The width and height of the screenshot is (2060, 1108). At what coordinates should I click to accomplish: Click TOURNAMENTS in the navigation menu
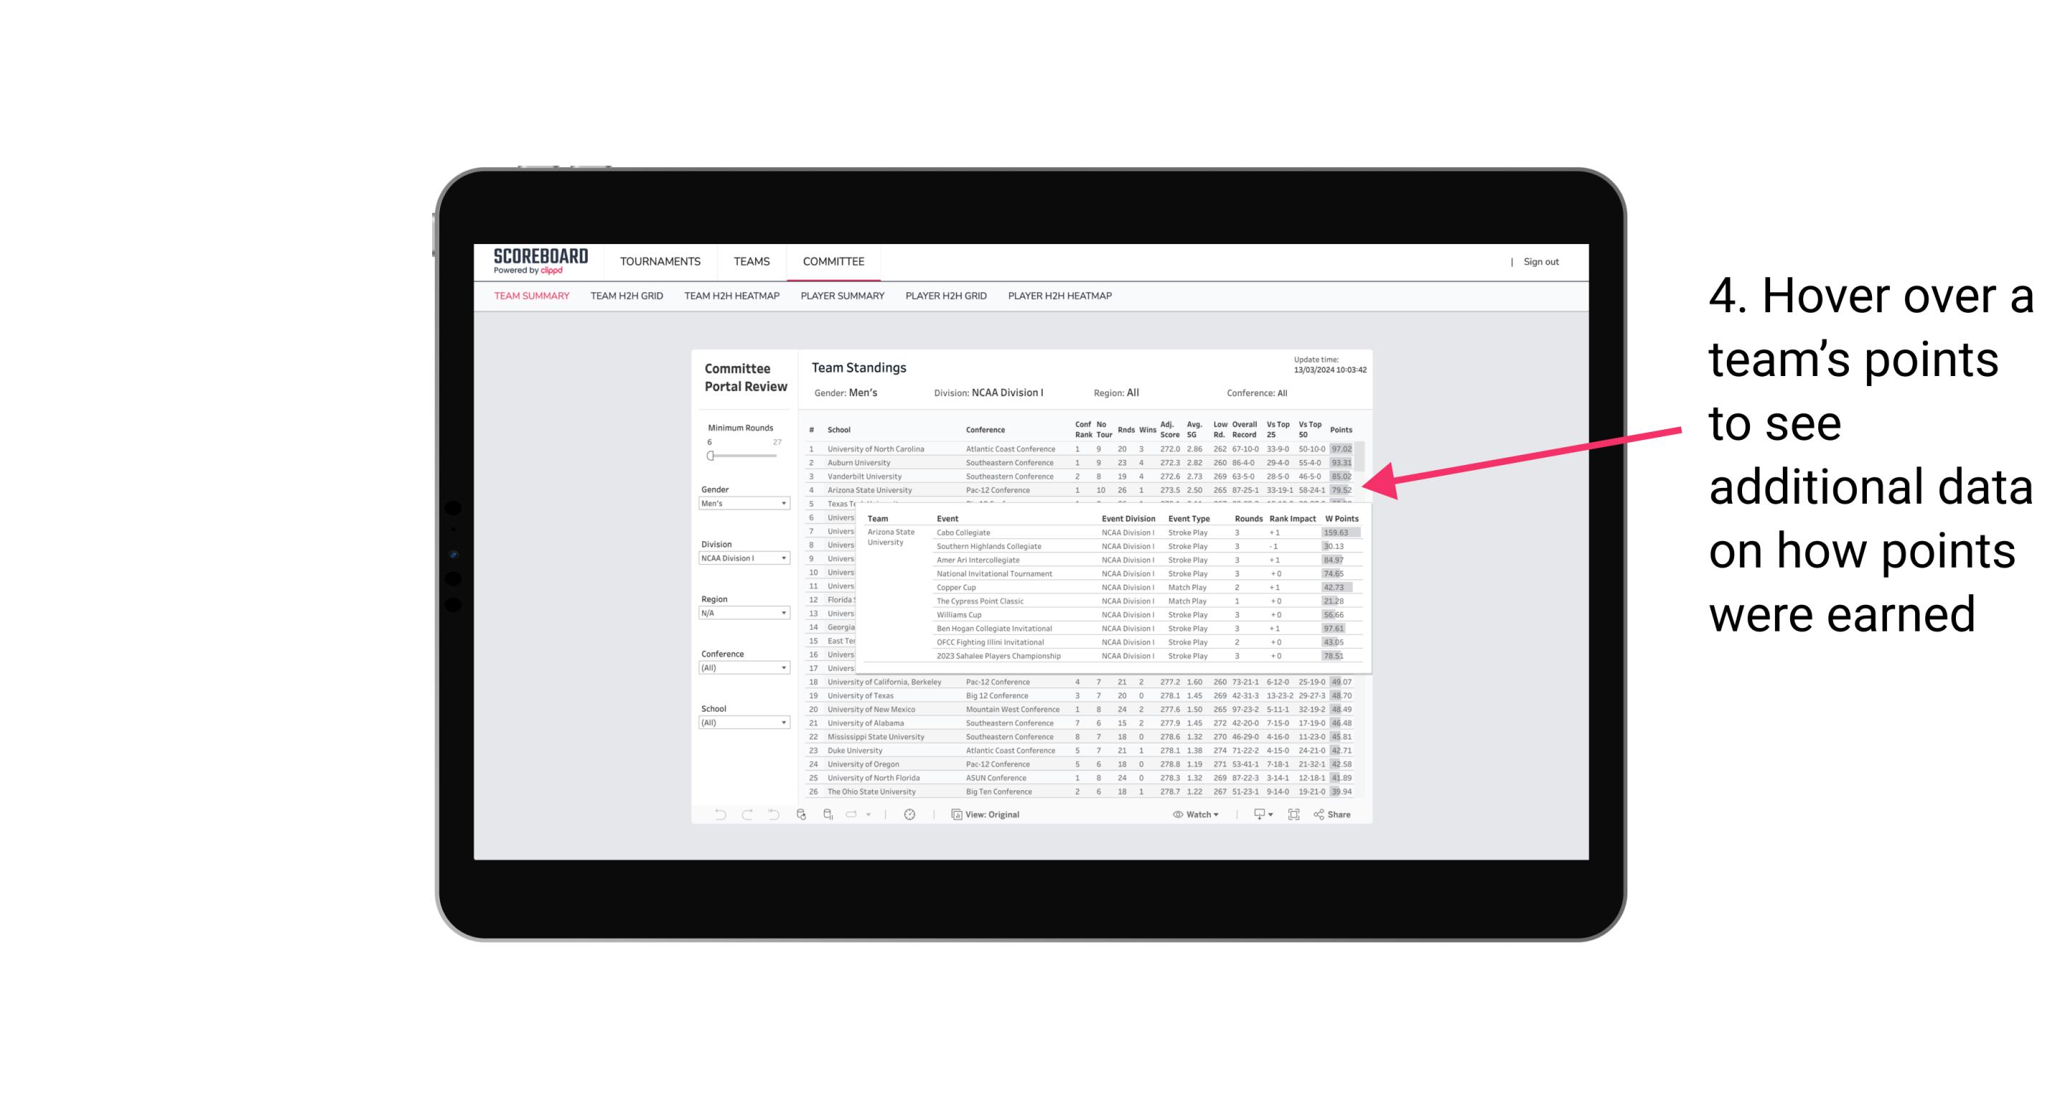click(x=660, y=260)
